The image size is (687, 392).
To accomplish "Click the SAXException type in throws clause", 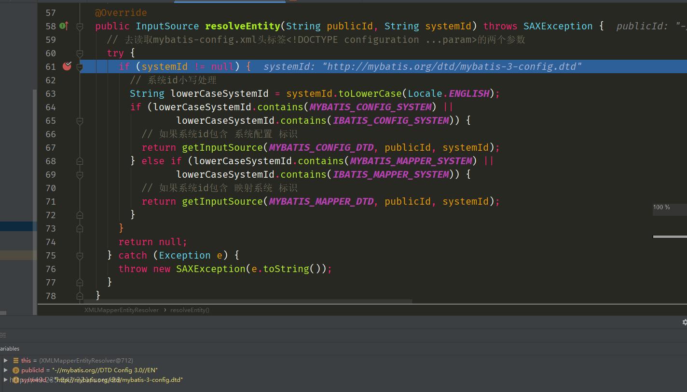I will [x=558, y=26].
